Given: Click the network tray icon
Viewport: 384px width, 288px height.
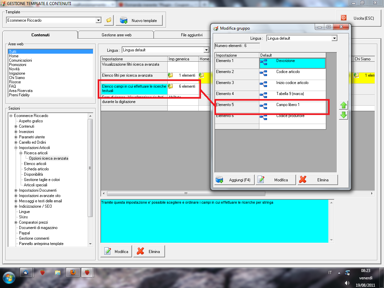Looking at the screenshot, I should [x=347, y=273].
